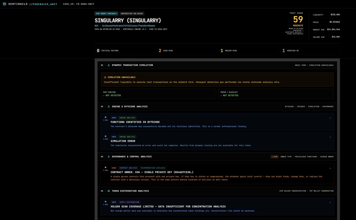Open the Token Distribution Analysis section header

tap(217, 191)
